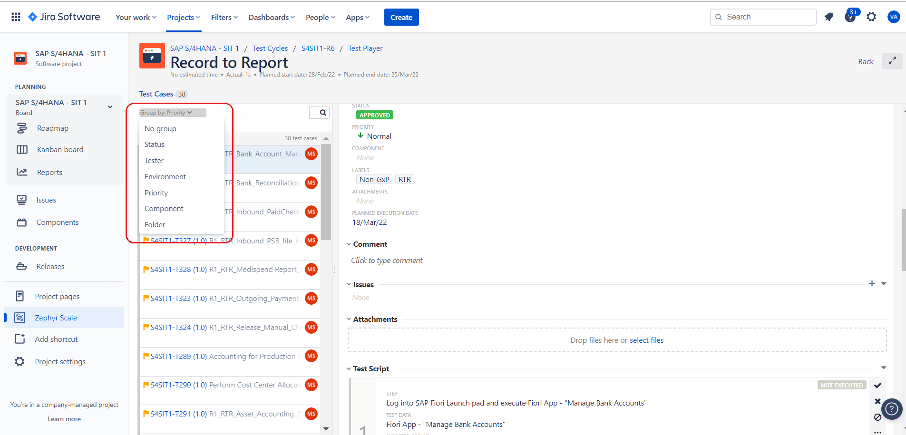Collapse the Test Script section
This screenshot has height=435, width=906.
click(x=349, y=368)
